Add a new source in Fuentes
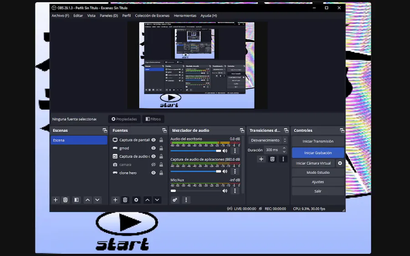Screen dimensions: 410x256 pos(115,200)
